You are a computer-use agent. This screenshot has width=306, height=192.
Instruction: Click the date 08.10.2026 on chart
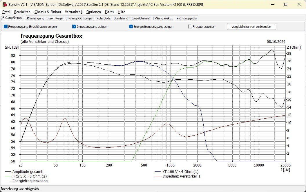[x=276, y=42]
